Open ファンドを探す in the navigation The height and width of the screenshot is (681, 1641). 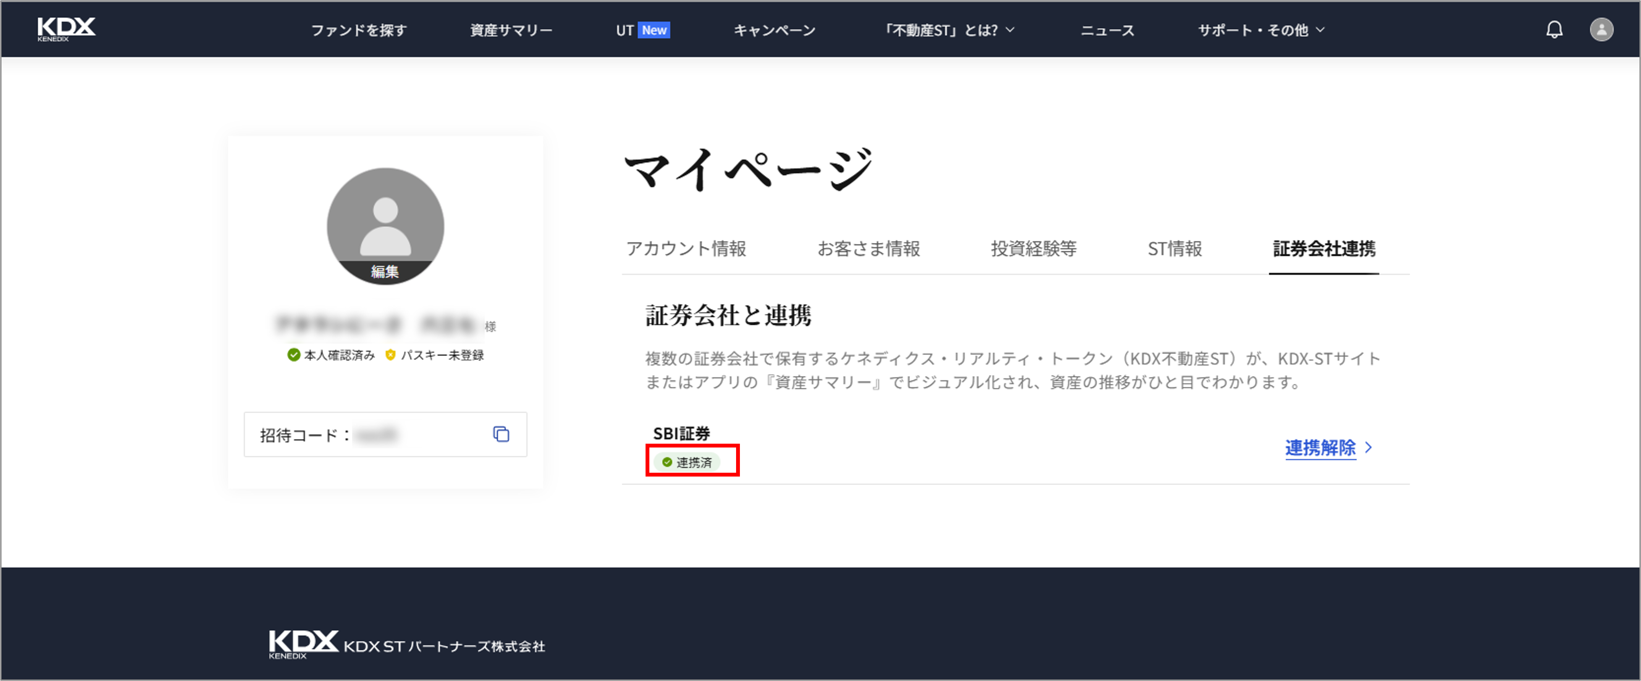[359, 30]
